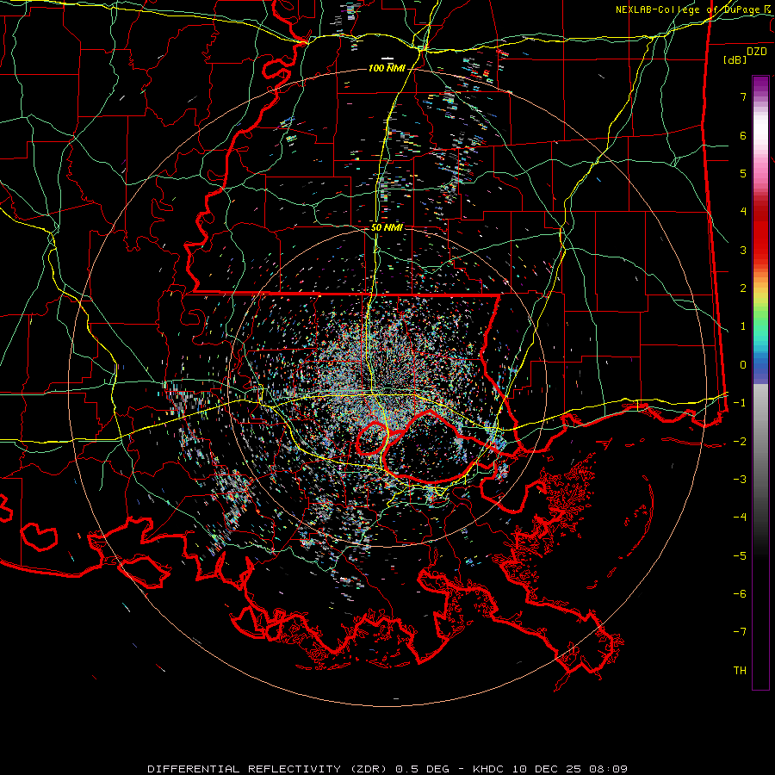Click the 3 value on color scale
Screen dimensions: 775x775
pos(743,250)
